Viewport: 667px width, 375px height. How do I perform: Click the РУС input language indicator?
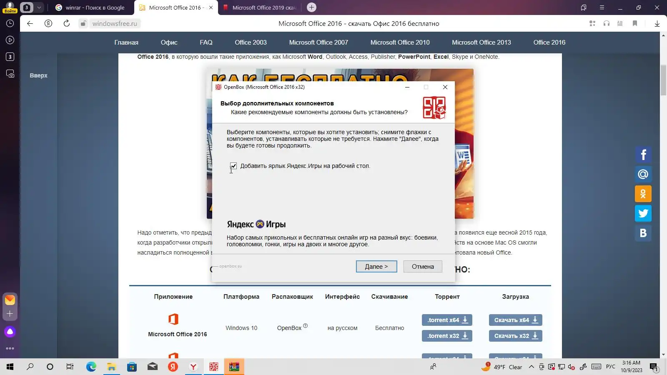click(x=611, y=367)
